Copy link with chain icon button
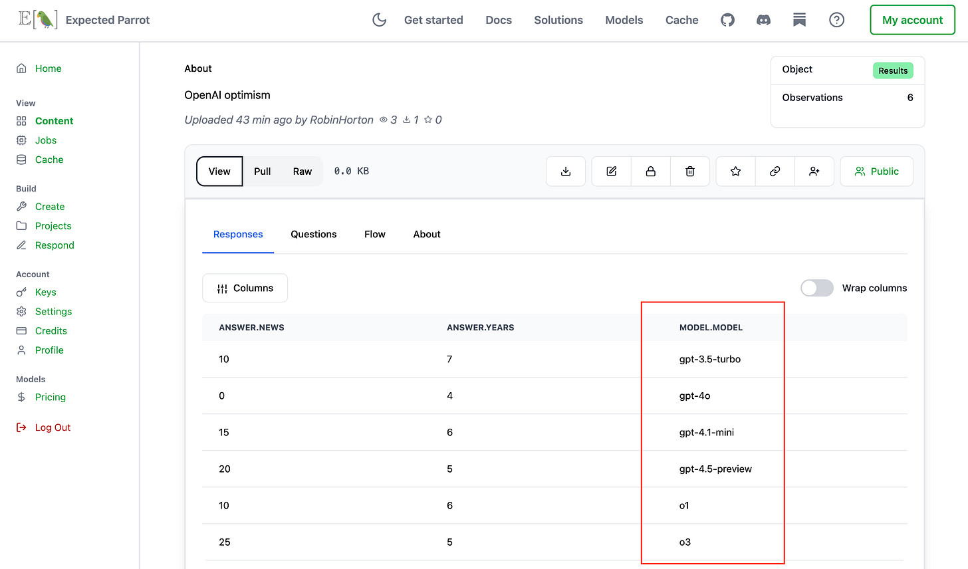 pos(775,171)
